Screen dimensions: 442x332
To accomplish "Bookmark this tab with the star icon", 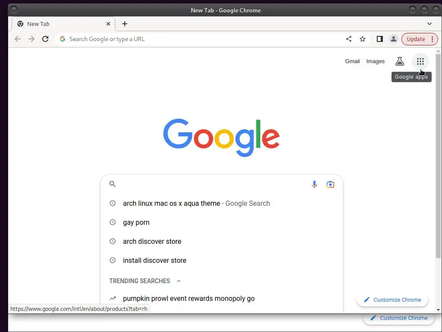I will tap(363, 39).
